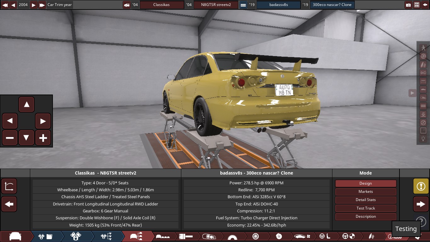430x242 pixels.
Task: Open the interior tab with seat icon
Action: coord(325,236)
